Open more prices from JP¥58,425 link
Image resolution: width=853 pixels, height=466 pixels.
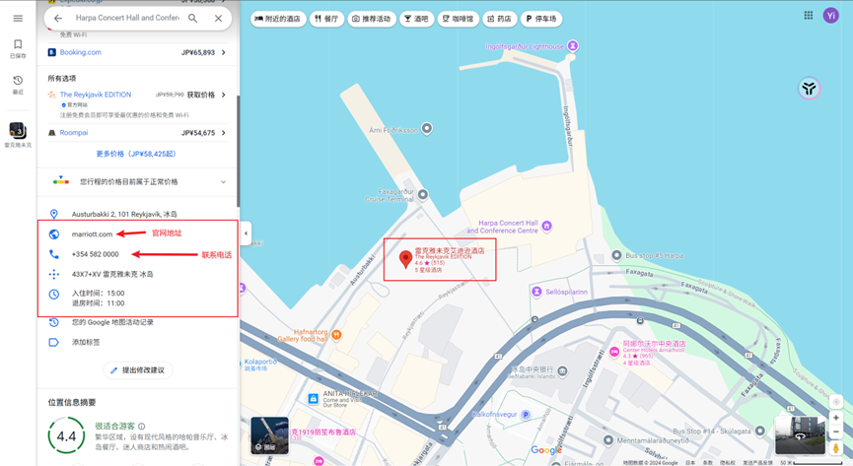(x=136, y=154)
